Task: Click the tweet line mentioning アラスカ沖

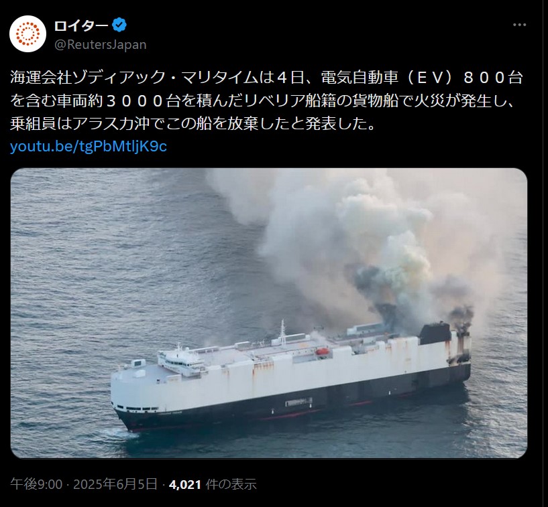Action: [193, 123]
